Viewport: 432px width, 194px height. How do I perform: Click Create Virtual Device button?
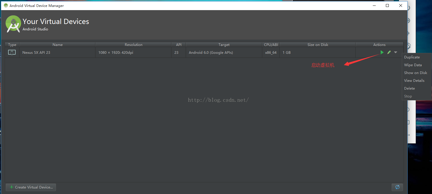[31, 187]
